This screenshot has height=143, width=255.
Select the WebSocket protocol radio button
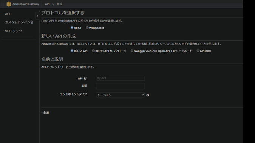click(x=87, y=28)
